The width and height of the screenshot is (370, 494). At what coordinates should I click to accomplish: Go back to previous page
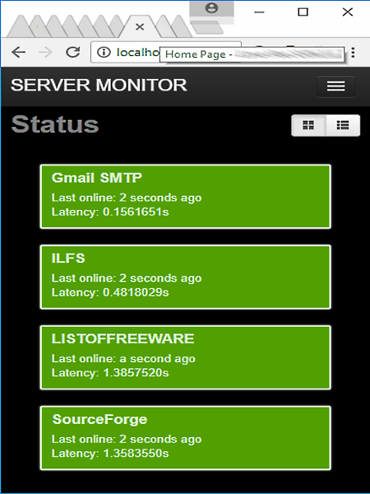(19, 53)
